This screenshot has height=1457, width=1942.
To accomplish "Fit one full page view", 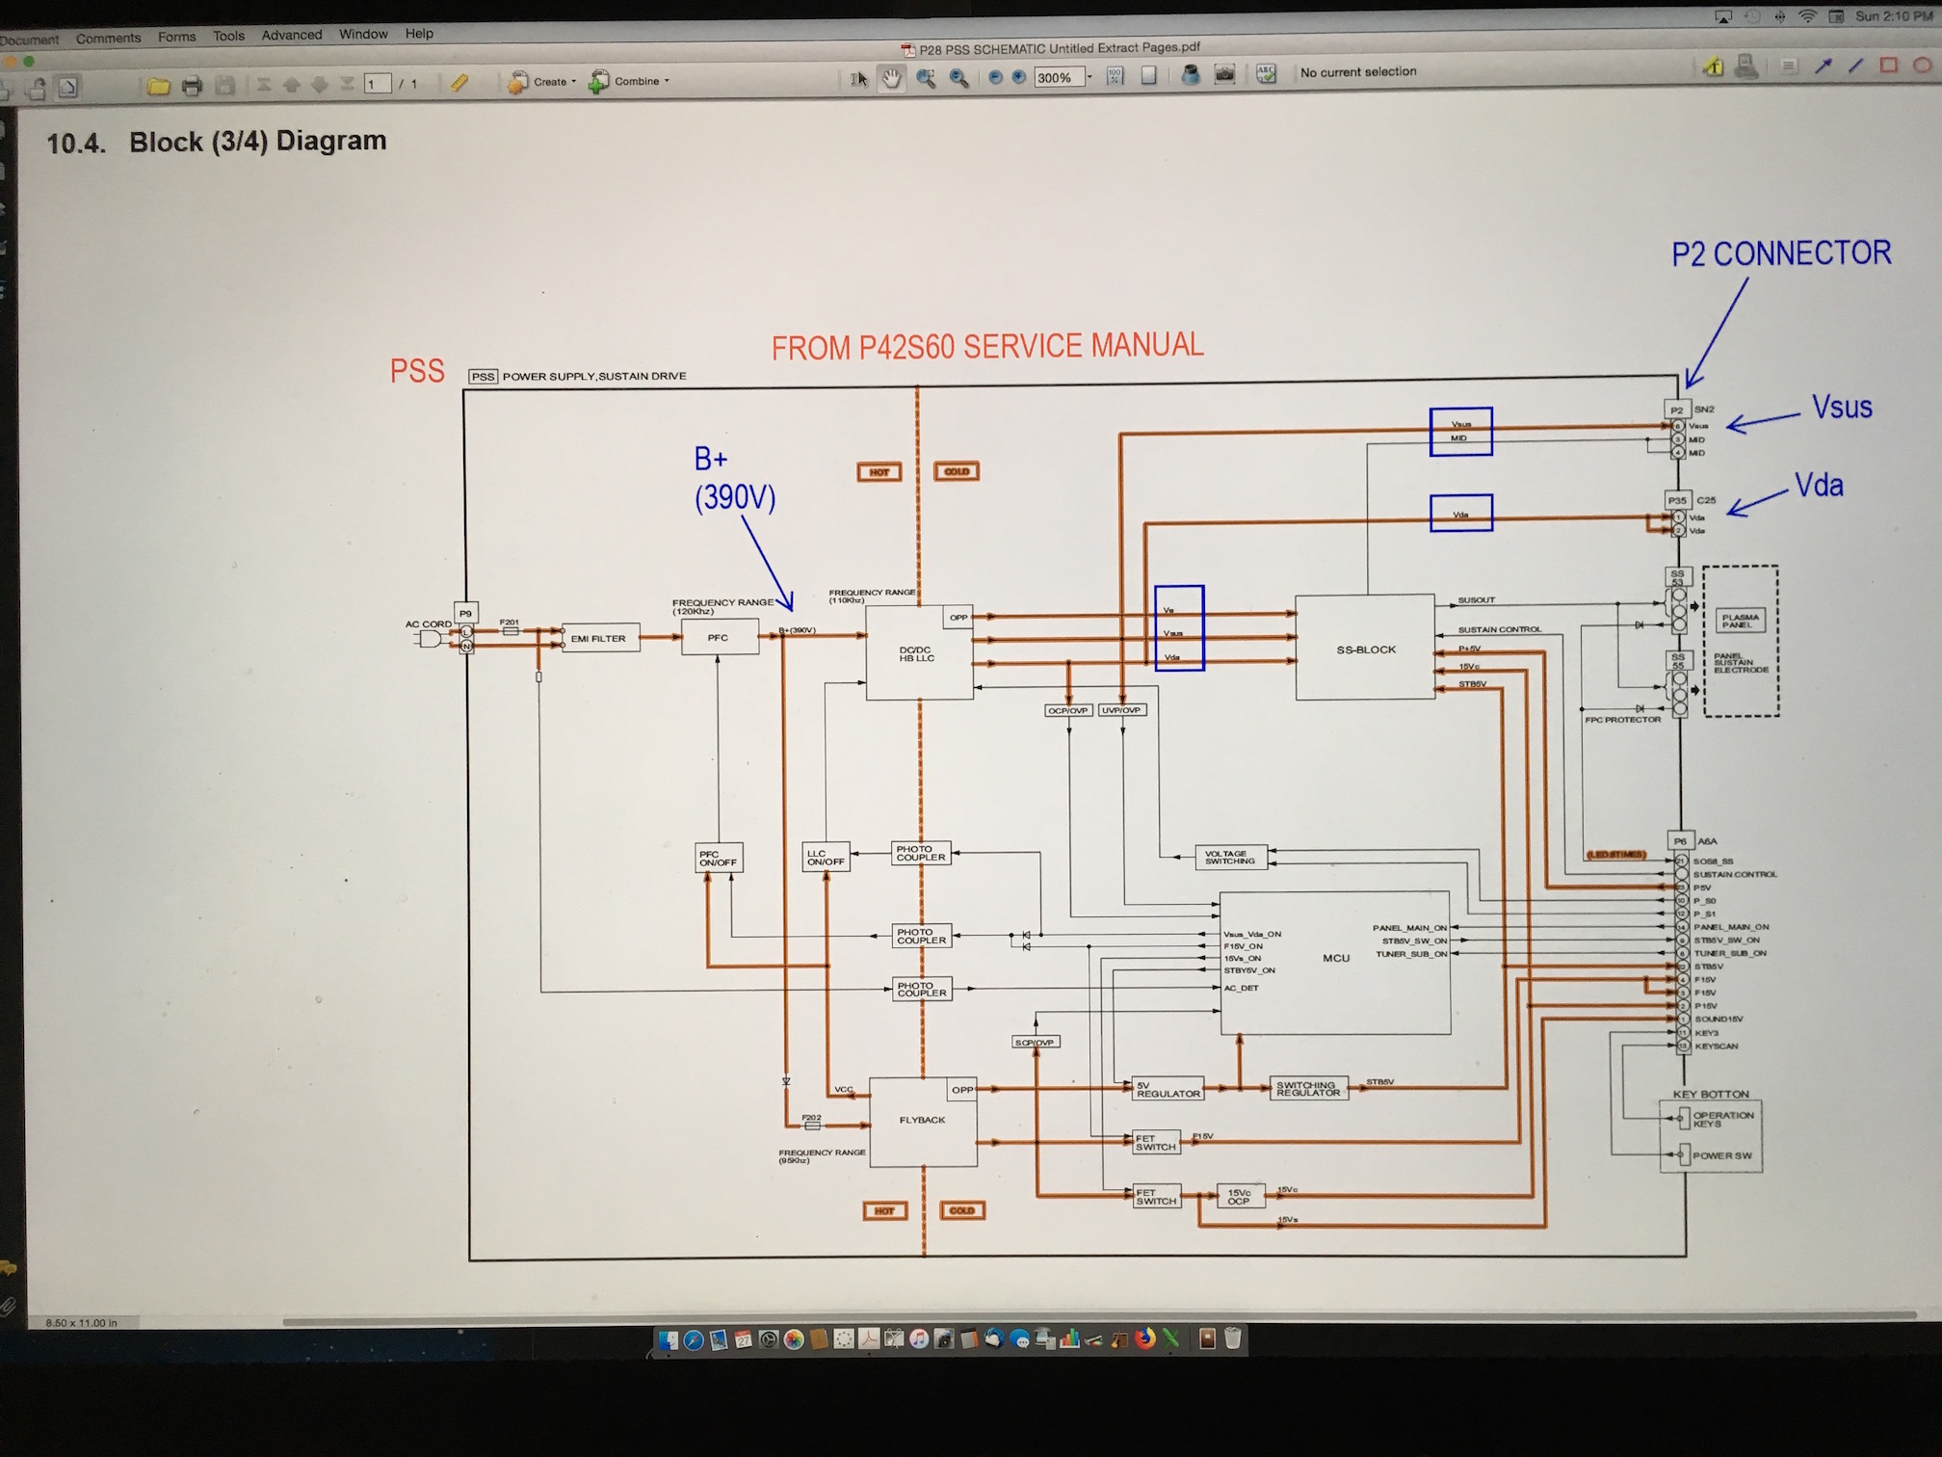I will click(1148, 75).
